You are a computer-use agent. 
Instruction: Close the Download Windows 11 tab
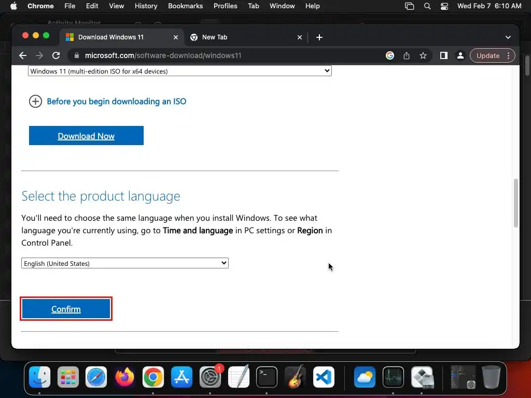pyautogui.click(x=176, y=37)
